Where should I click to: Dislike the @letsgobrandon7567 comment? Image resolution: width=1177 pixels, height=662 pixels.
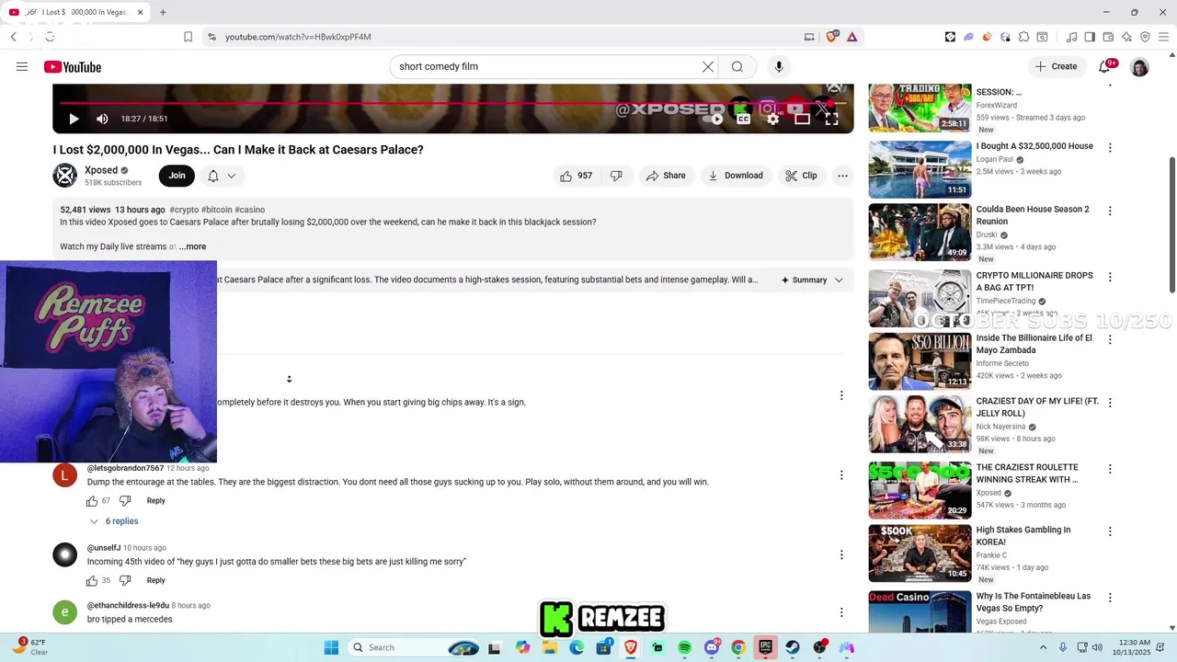(x=126, y=501)
